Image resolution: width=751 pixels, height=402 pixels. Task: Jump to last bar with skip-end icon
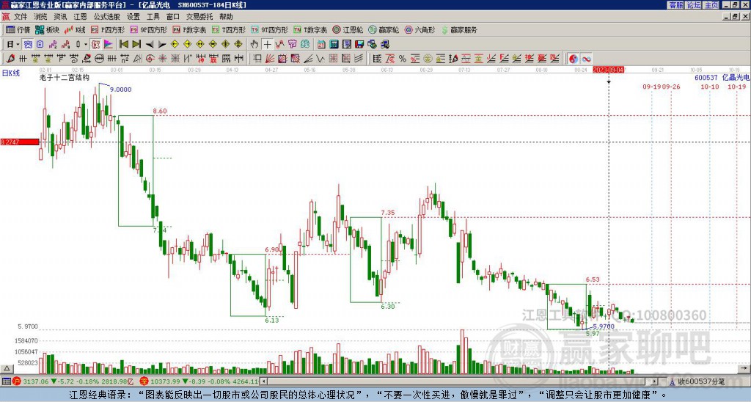(136, 45)
